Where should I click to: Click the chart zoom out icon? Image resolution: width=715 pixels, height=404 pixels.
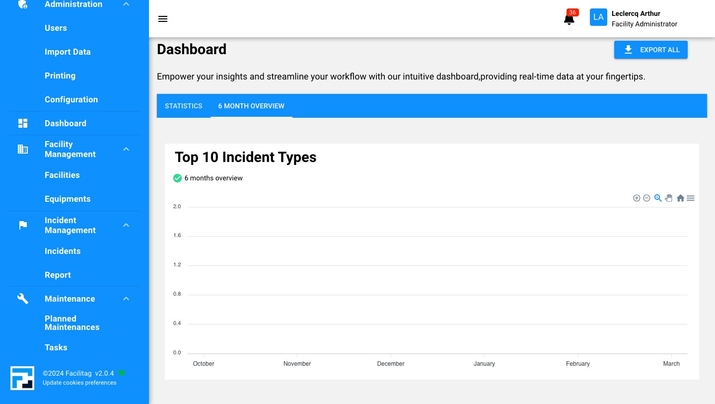(x=646, y=198)
